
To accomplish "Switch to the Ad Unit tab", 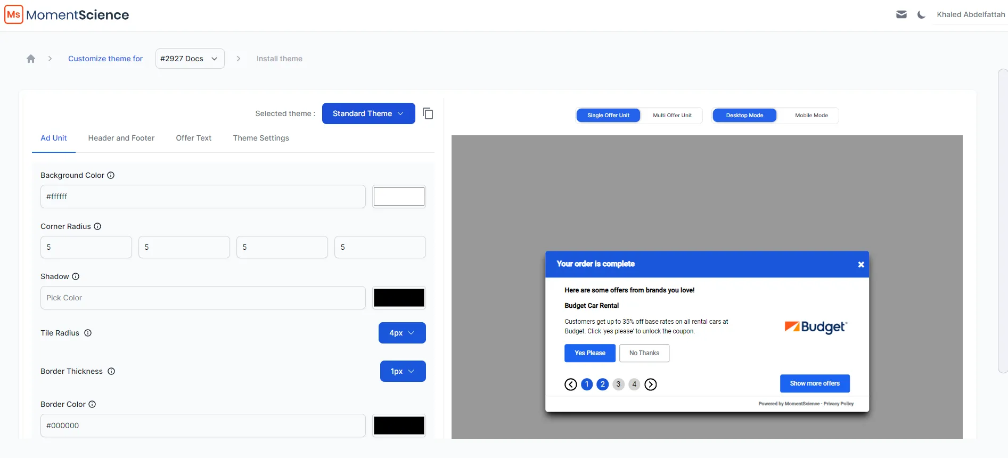I will 54,138.
